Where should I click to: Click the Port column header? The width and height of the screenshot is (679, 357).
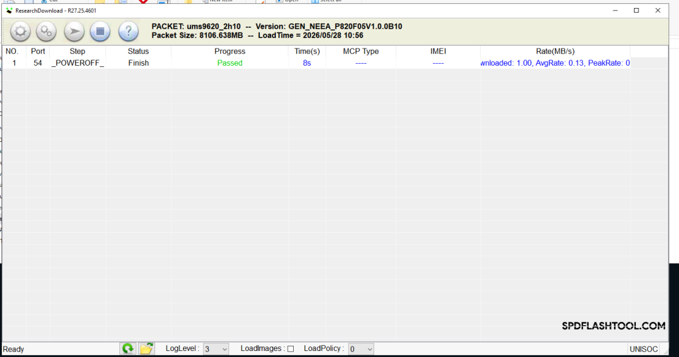coord(38,51)
